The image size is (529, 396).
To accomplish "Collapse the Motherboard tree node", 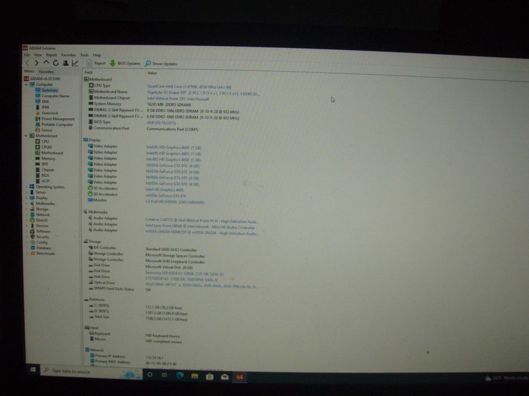I will [26, 136].
